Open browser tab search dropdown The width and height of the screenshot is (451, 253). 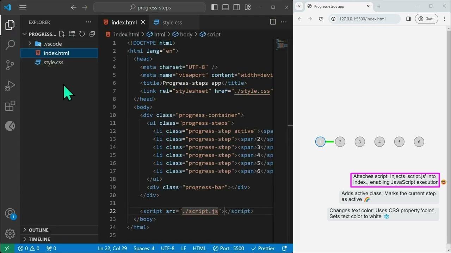click(x=299, y=6)
